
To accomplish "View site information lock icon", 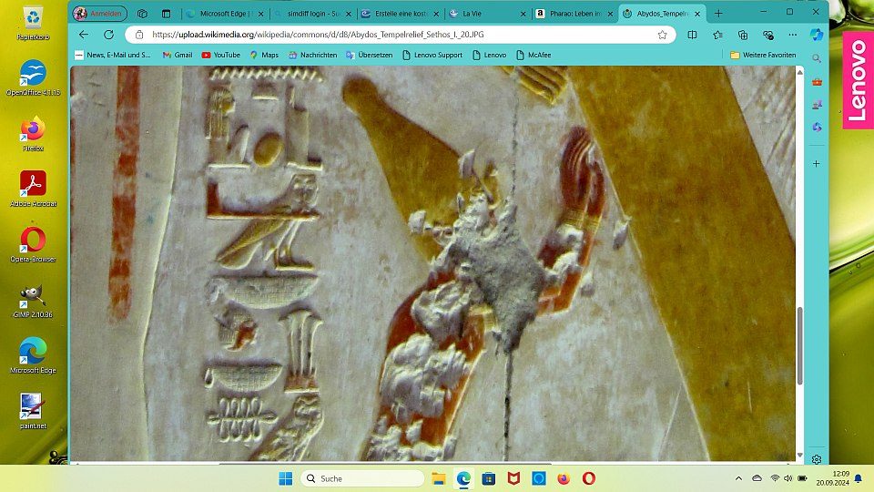I will pos(139,35).
